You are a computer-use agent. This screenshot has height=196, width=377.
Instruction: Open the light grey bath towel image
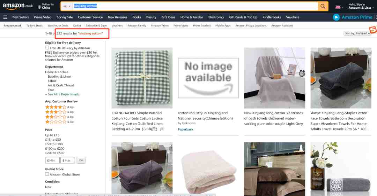[275, 78]
